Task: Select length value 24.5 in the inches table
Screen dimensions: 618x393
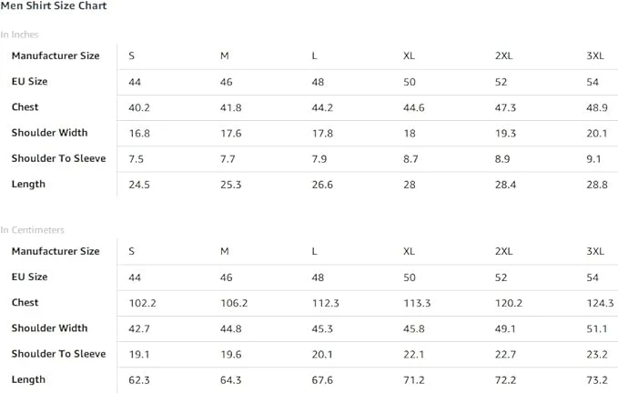Action: pos(139,185)
